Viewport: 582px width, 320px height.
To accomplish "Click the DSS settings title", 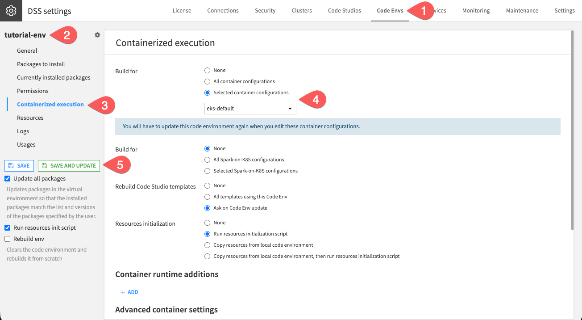I will click(50, 11).
